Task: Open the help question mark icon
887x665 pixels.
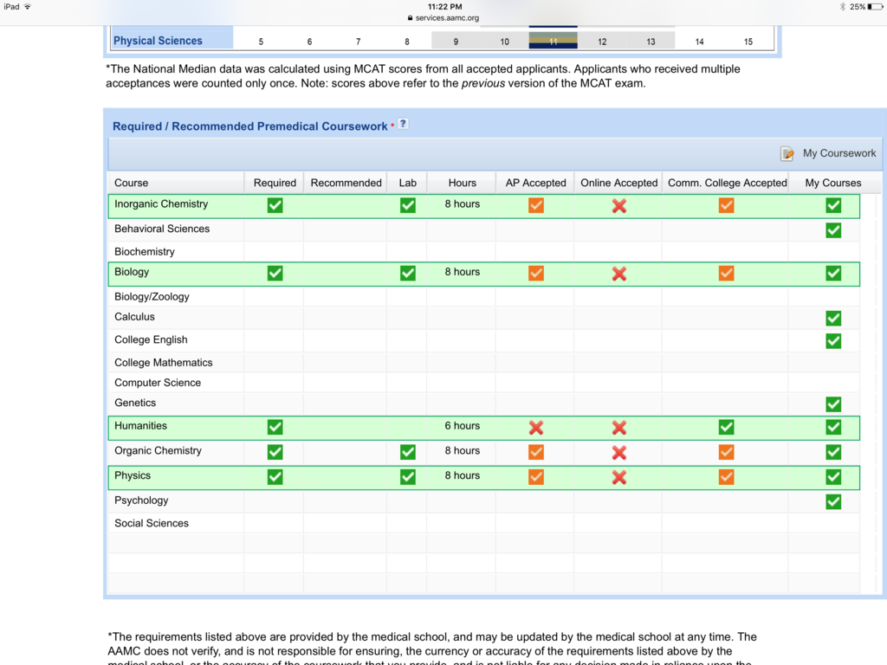Action: pos(403,124)
